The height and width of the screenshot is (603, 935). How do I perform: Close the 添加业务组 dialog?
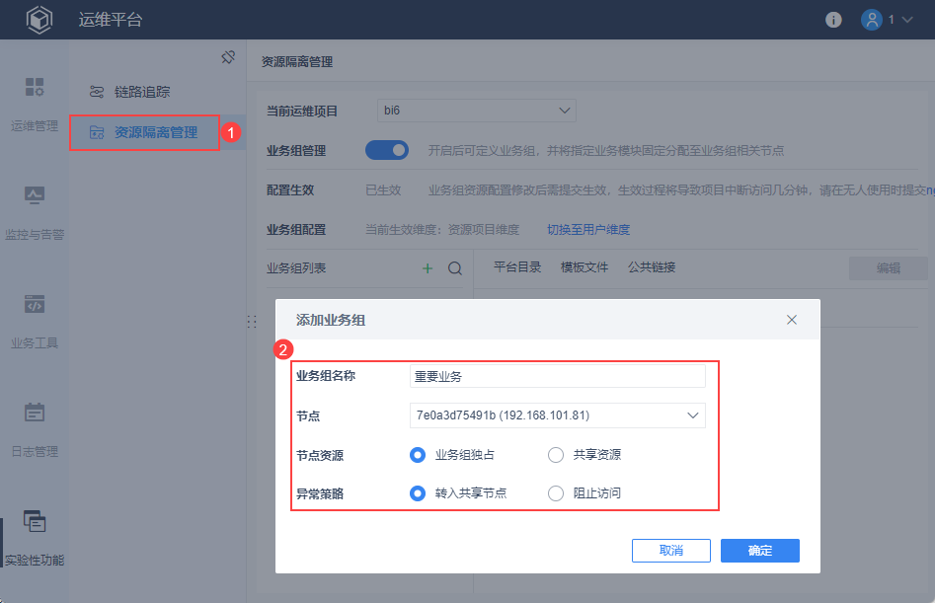791,320
